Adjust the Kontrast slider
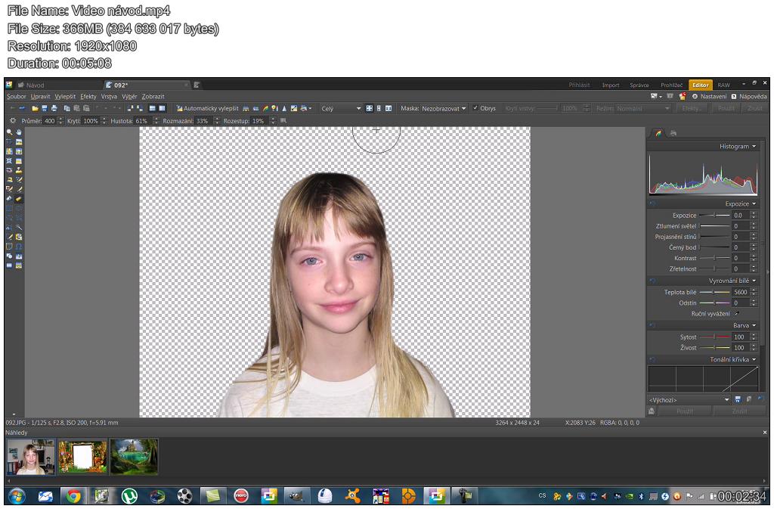The width and height of the screenshot is (774, 509). (x=714, y=258)
